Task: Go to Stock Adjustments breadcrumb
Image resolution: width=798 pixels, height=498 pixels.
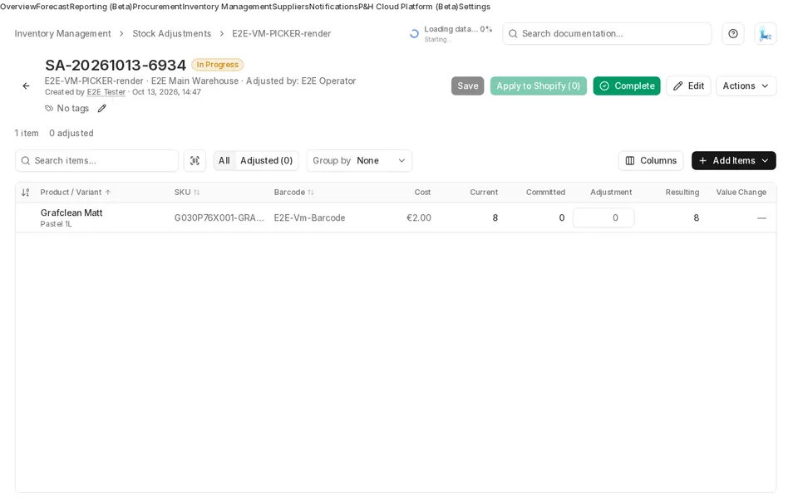Action: [171, 33]
